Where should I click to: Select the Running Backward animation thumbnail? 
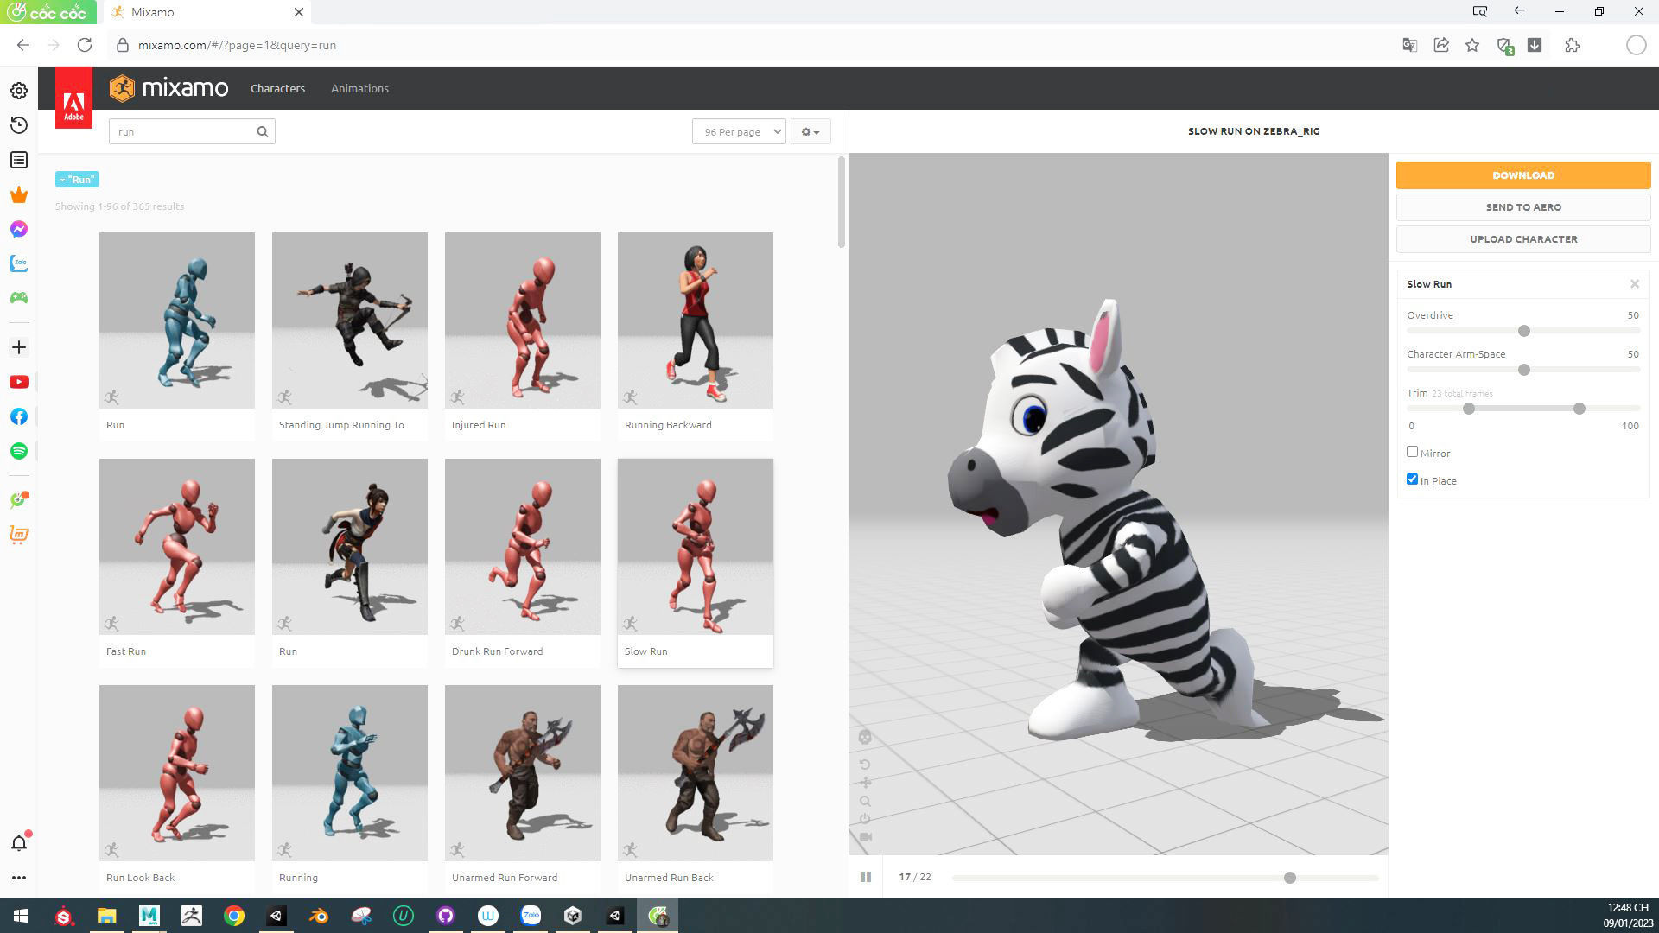(x=696, y=321)
